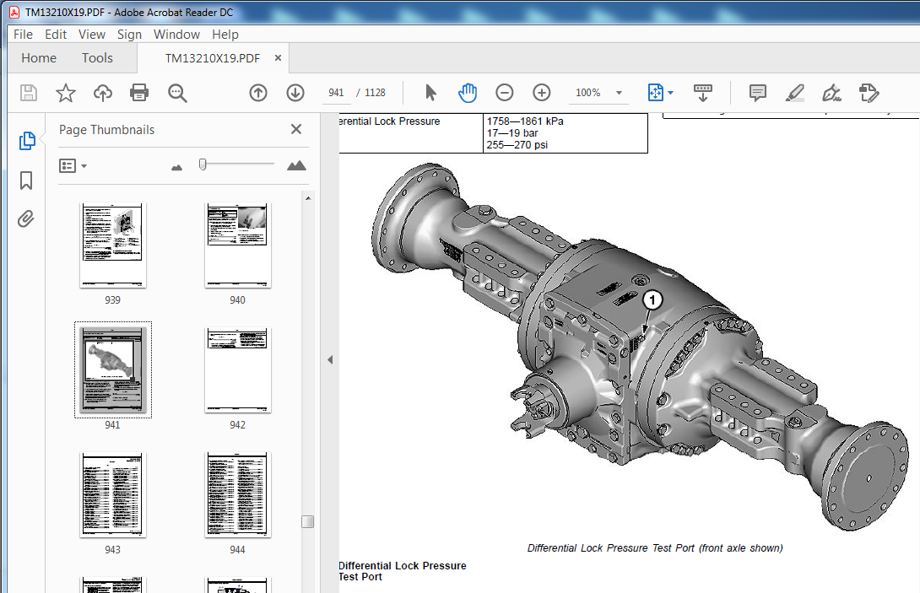
Task: Click the 100% zoom value field
Action: click(588, 93)
